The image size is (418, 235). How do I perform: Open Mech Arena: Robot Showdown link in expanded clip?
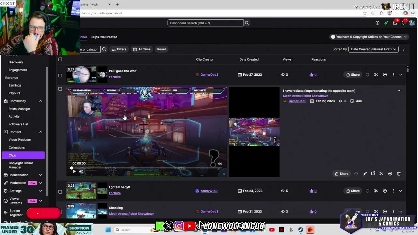coord(305,96)
